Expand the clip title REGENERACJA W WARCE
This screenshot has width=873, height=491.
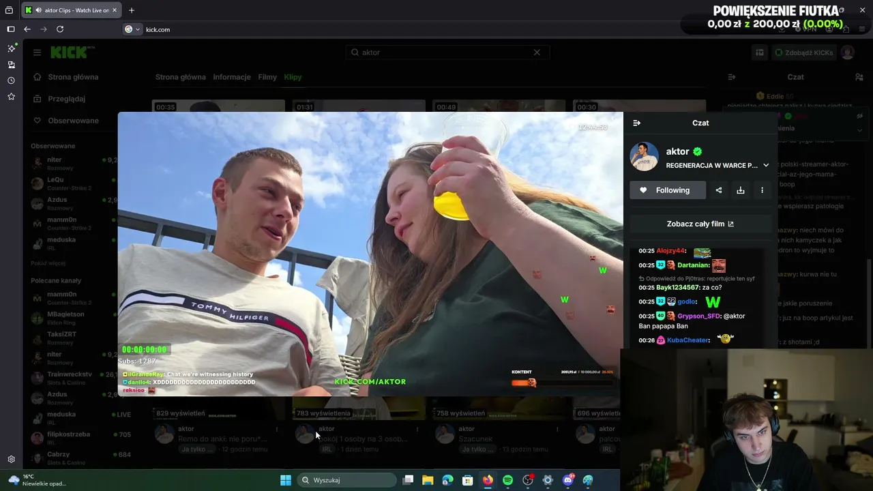click(766, 165)
